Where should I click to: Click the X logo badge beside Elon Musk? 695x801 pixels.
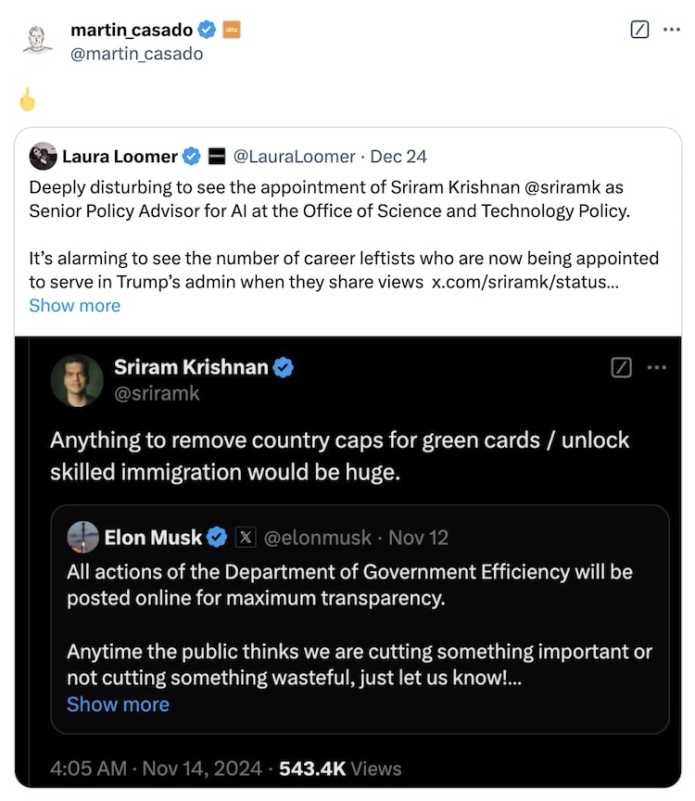tap(245, 537)
